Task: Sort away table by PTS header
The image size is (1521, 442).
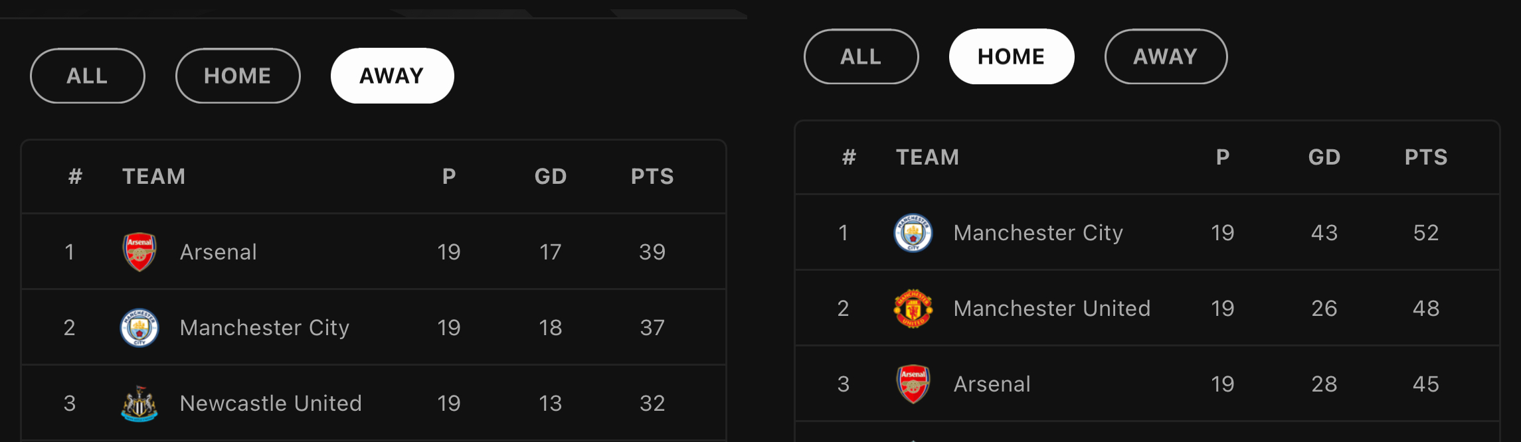Action: coord(652,176)
